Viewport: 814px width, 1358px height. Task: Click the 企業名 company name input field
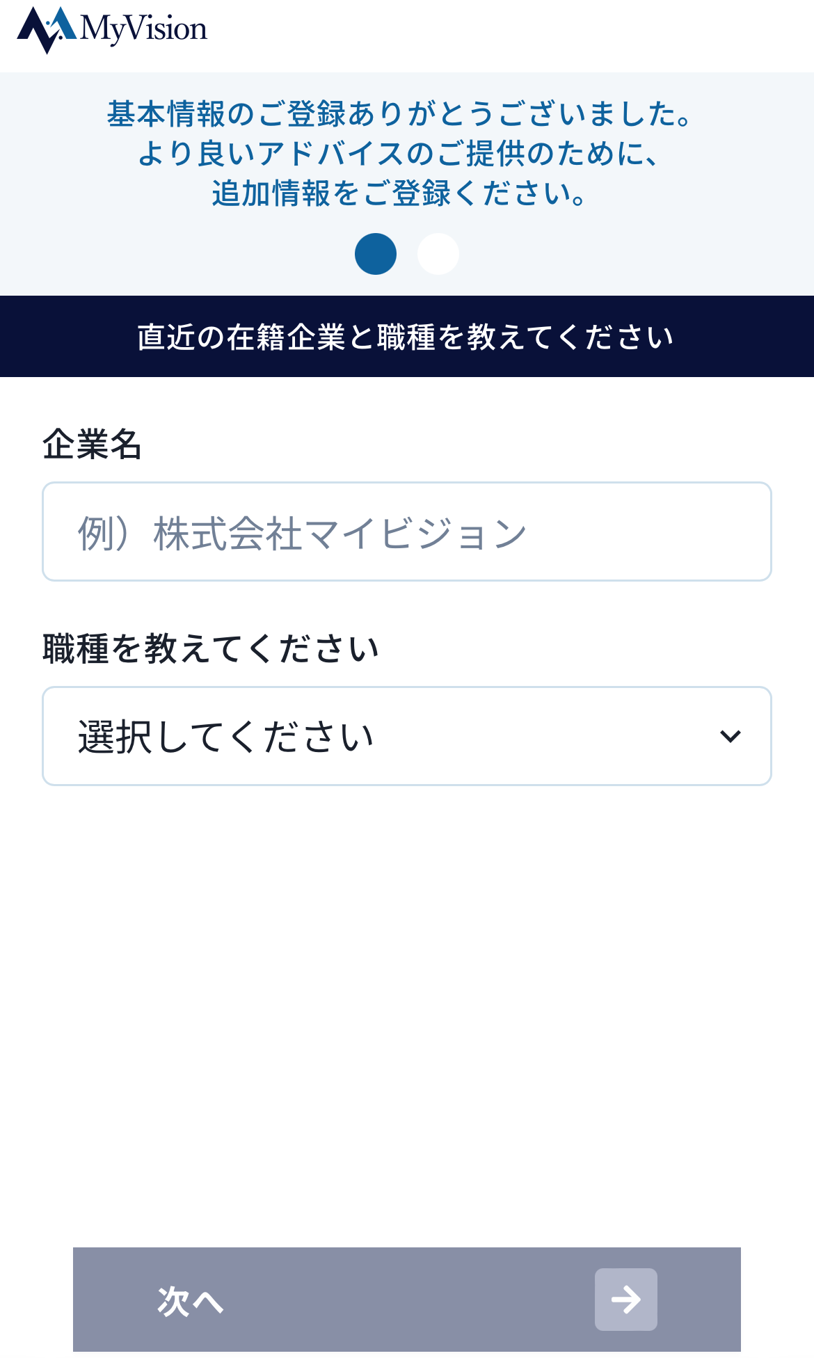pos(407,531)
